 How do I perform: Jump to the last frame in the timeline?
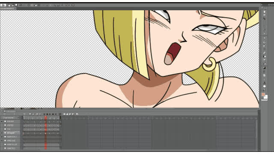click(56, 114)
